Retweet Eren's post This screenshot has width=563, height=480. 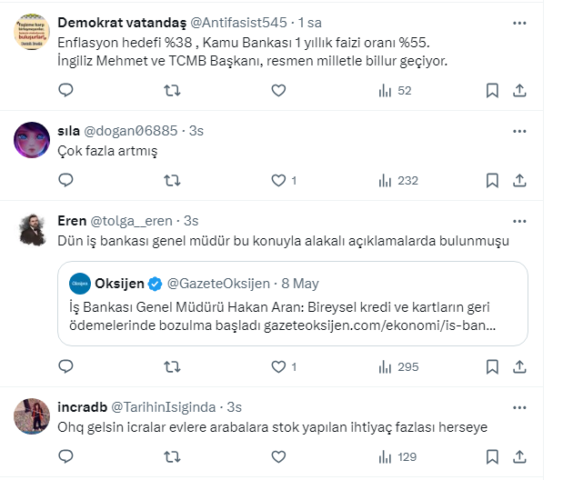(171, 366)
